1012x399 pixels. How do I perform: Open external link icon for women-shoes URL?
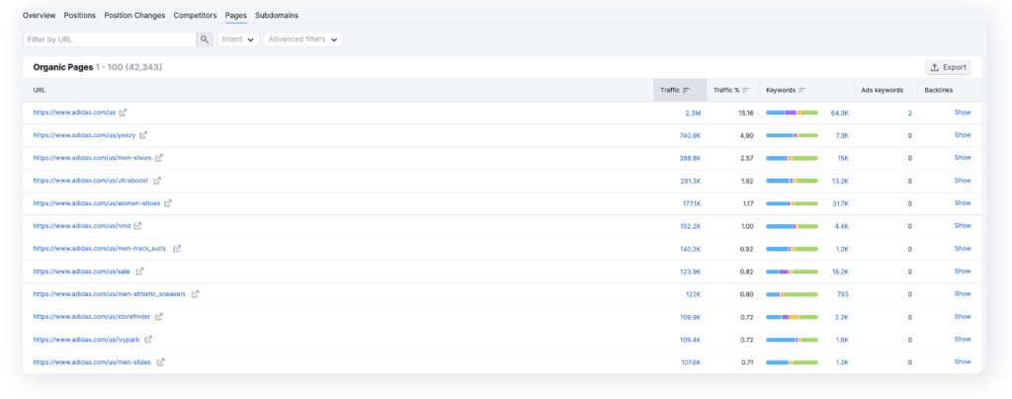168,203
